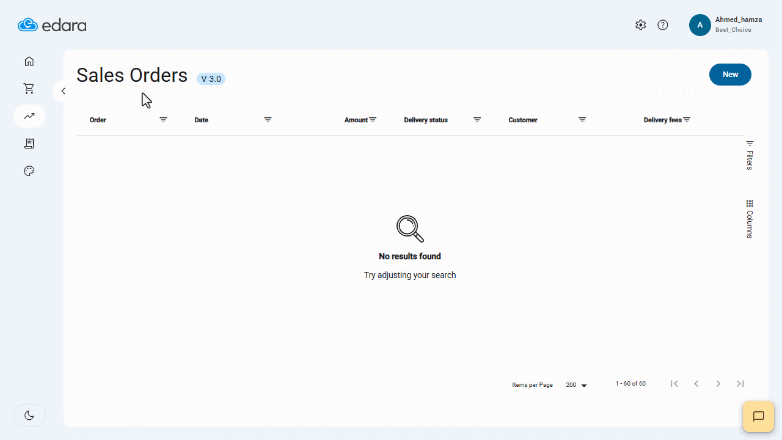Collapse the sidebar with the chevron
The width and height of the screenshot is (782, 440).
click(x=63, y=91)
